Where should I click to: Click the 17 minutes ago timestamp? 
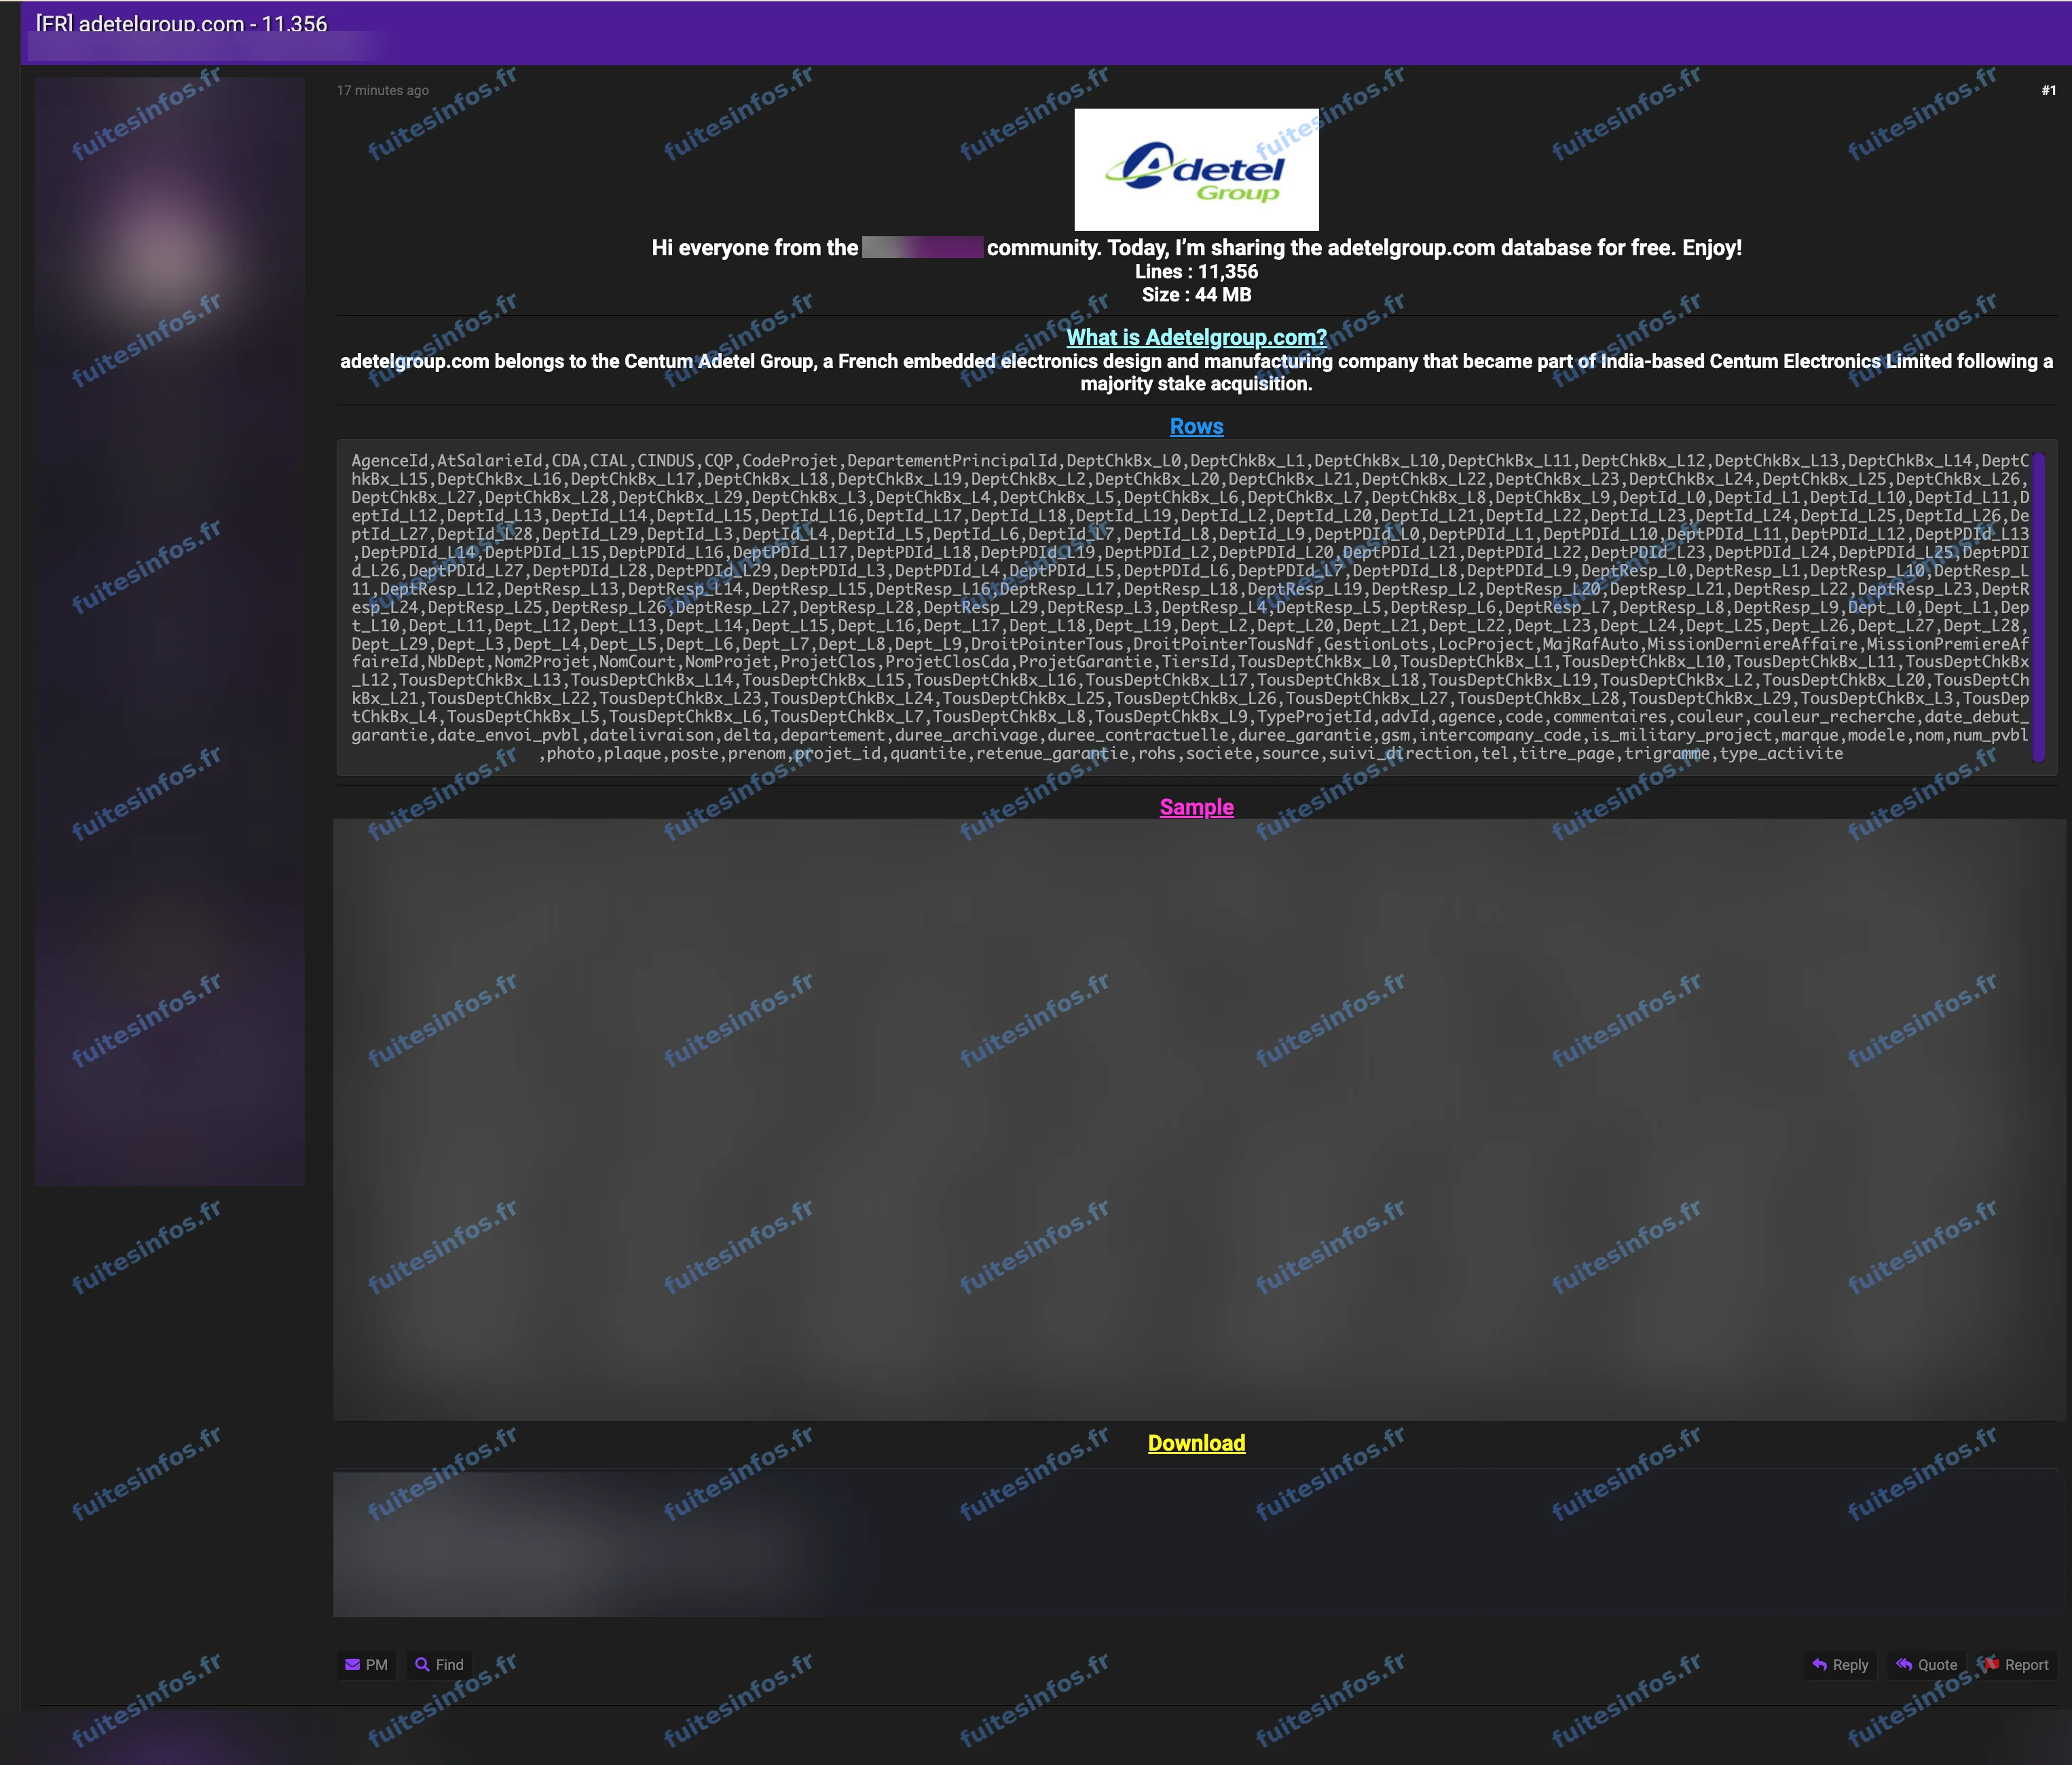pos(383,90)
